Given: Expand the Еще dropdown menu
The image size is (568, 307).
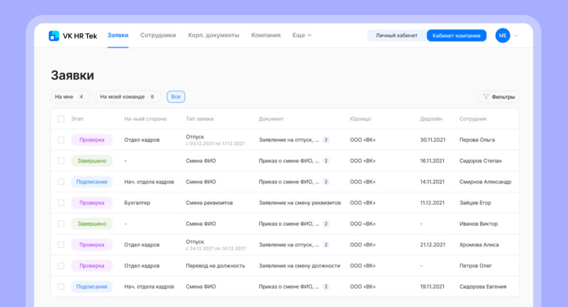Looking at the screenshot, I should [x=302, y=35].
